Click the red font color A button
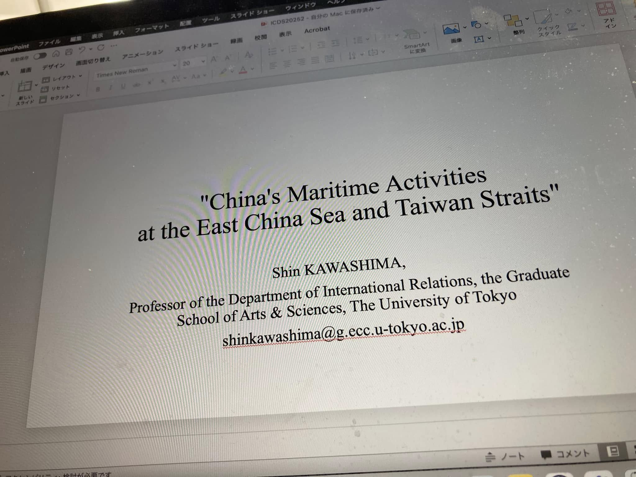Screen dimensions: 636x477 [x=243, y=70]
